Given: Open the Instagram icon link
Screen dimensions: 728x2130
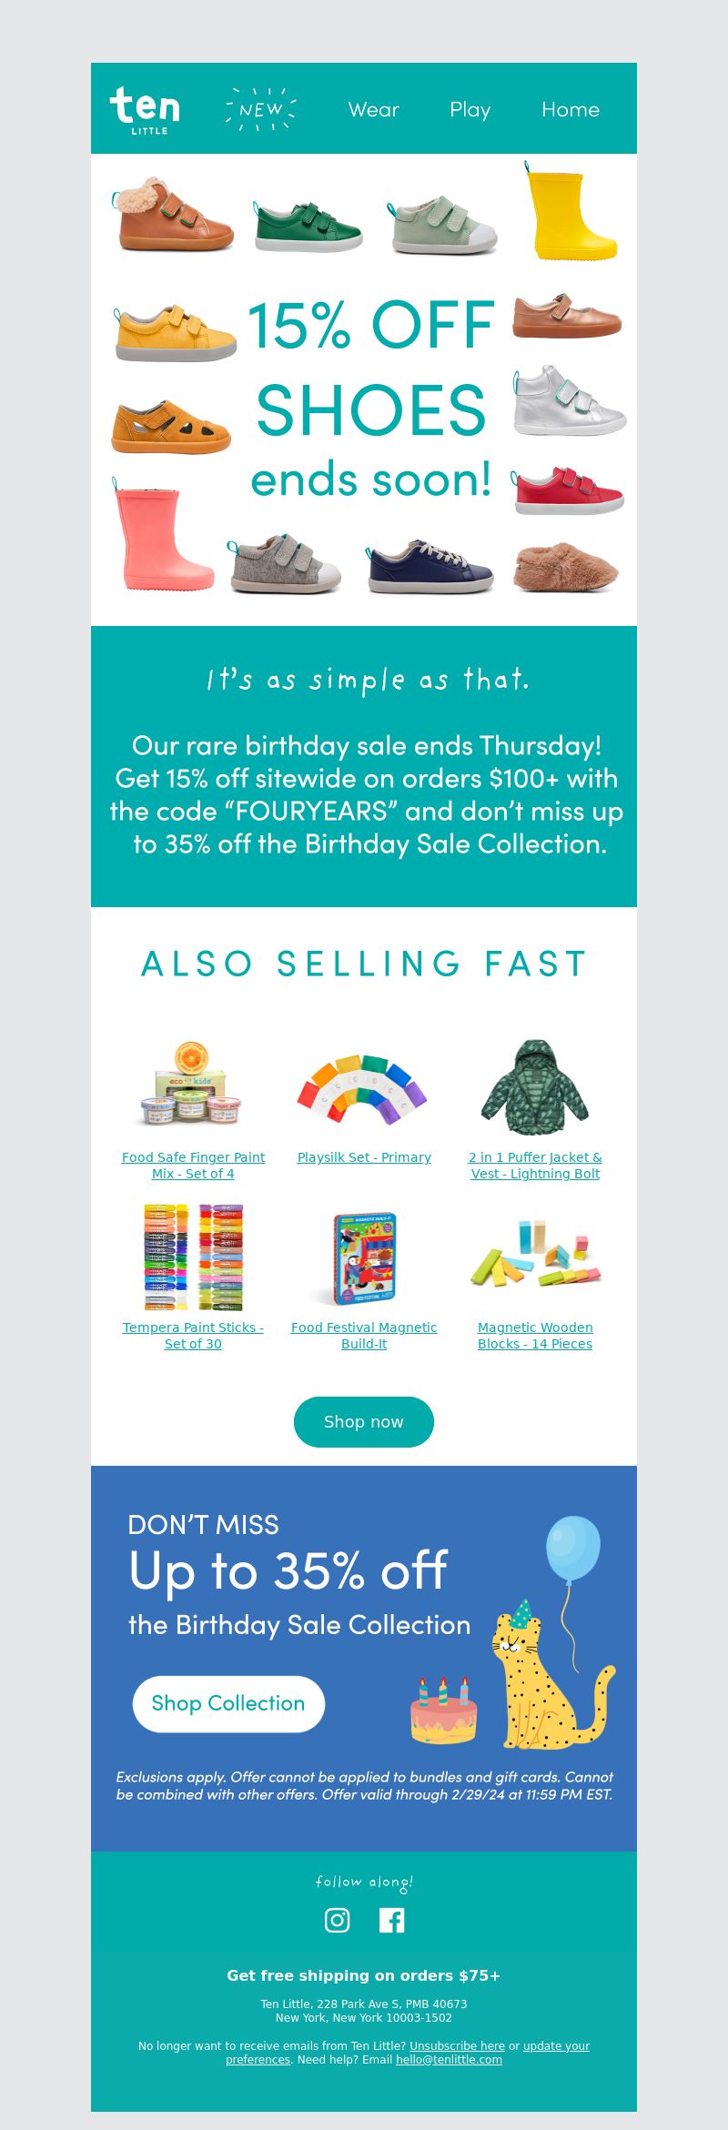Looking at the screenshot, I should (337, 1920).
